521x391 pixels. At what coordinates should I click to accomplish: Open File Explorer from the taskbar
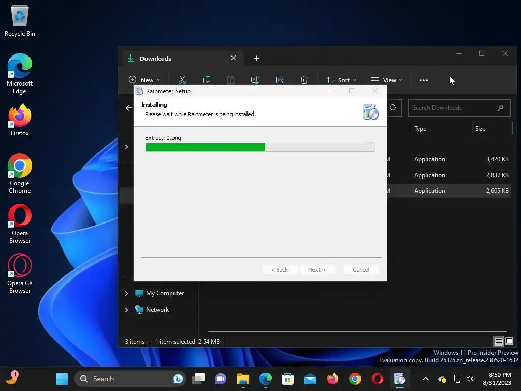[x=243, y=379]
